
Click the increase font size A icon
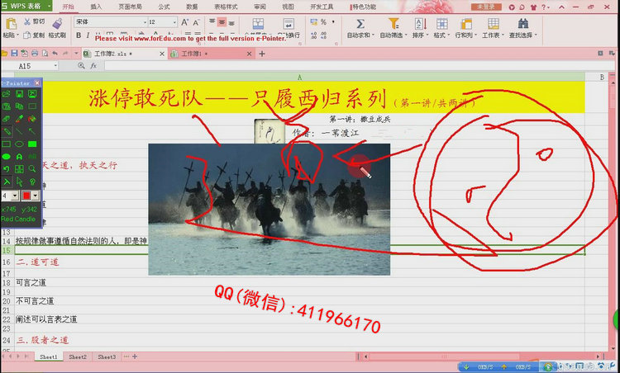(184, 22)
